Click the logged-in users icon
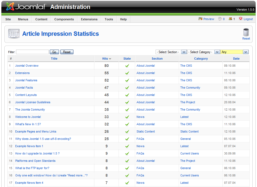This screenshot has height=187, width=257. pos(230,19)
